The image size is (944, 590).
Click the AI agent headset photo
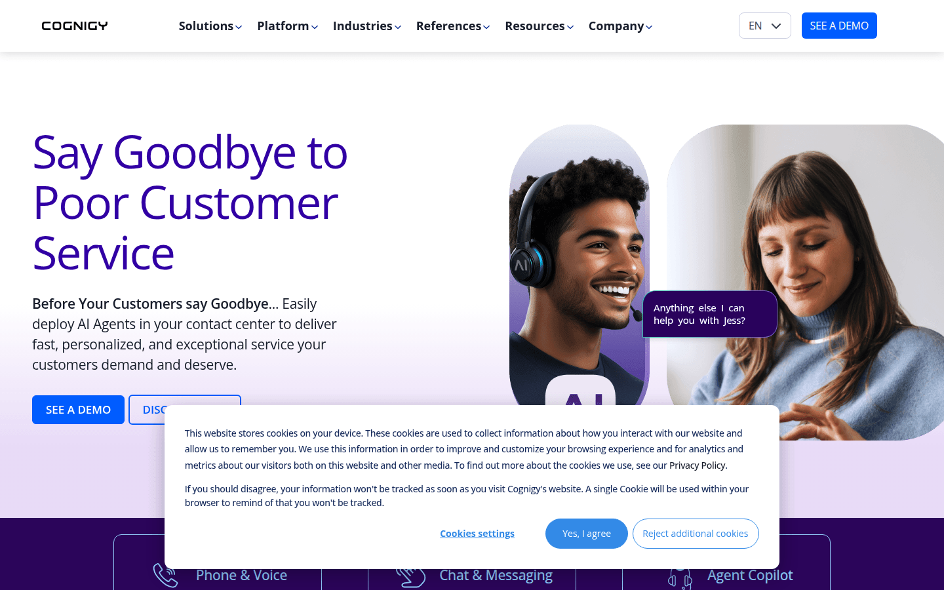coord(580,265)
